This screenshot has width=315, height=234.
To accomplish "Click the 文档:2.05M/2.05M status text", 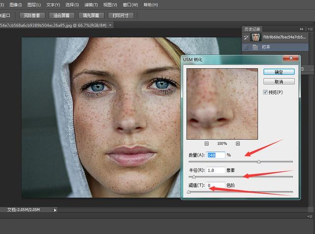I will click(24, 210).
